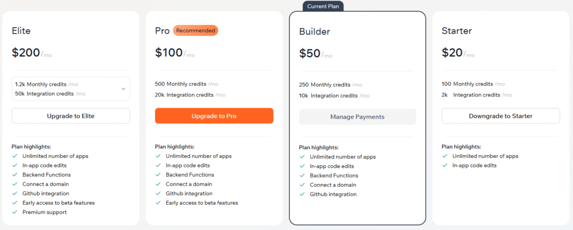Expand the Elite credits dropdown chevron

click(123, 88)
